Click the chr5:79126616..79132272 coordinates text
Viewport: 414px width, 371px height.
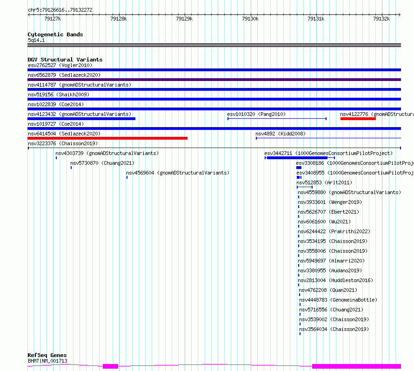click(x=60, y=10)
